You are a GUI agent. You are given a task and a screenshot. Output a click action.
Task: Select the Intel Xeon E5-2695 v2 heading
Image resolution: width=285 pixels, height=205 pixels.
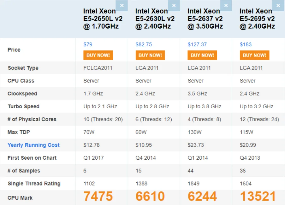[x=257, y=19]
